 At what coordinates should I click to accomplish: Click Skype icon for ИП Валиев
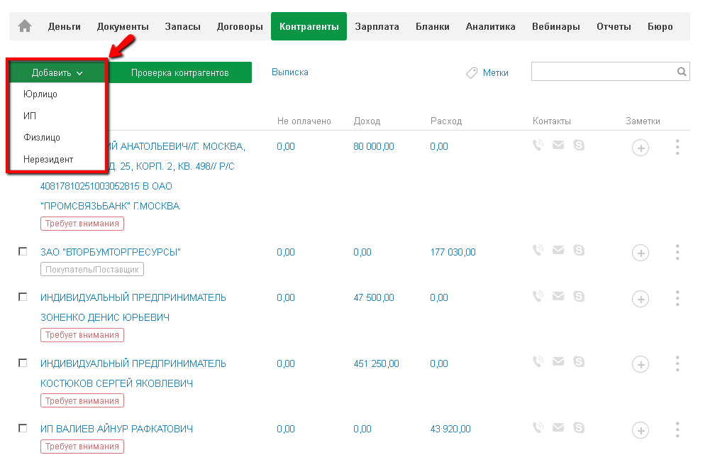point(579,427)
